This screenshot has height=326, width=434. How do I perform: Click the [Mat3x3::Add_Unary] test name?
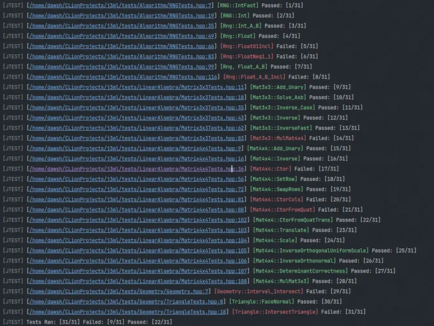click(x=278, y=87)
